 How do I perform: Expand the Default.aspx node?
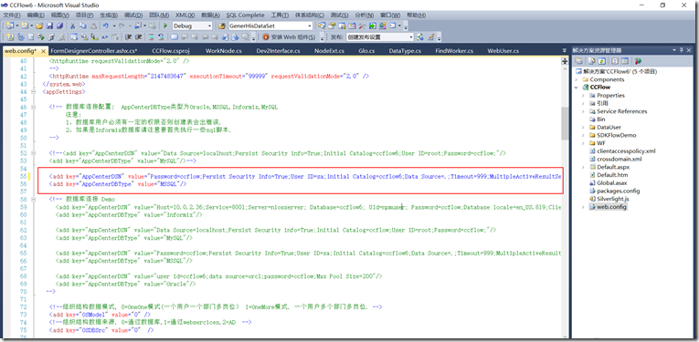584,167
